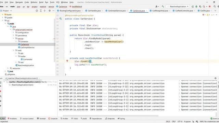Expand the build folder

click(x=2, y=14)
